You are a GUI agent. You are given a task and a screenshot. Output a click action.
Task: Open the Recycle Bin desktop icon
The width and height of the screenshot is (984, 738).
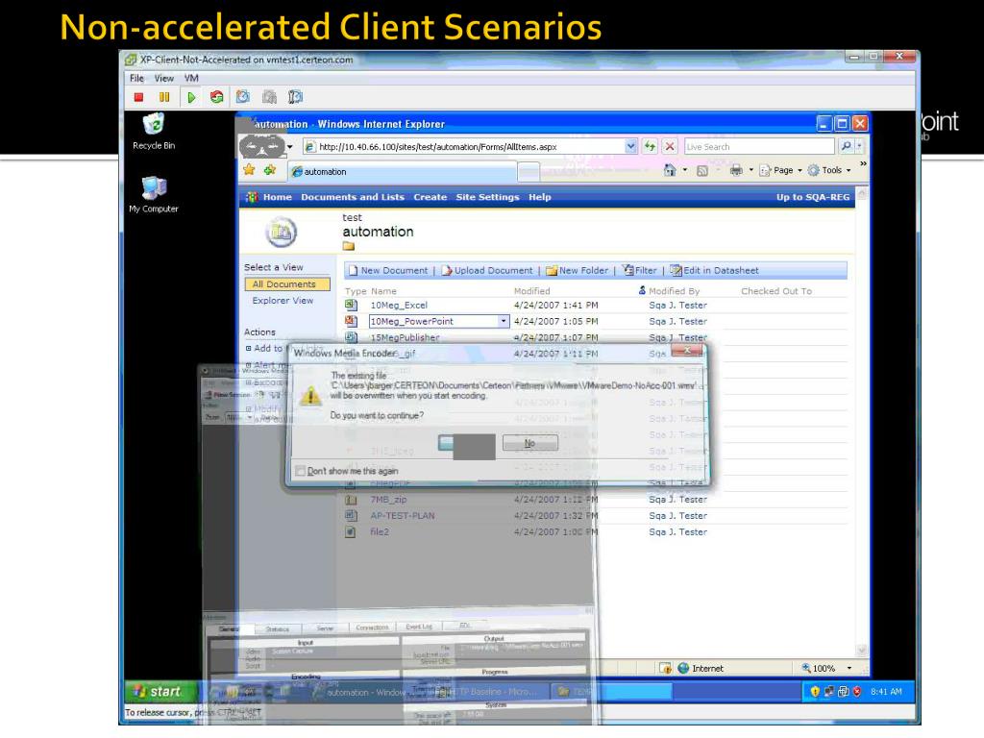tap(154, 131)
